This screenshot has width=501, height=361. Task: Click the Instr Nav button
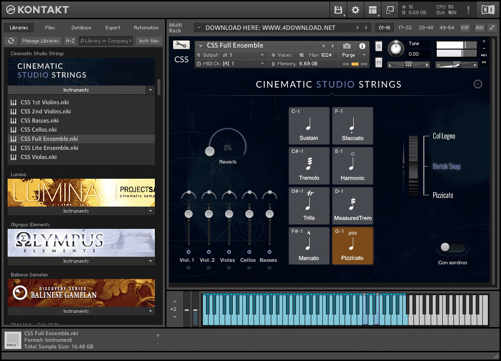click(149, 41)
